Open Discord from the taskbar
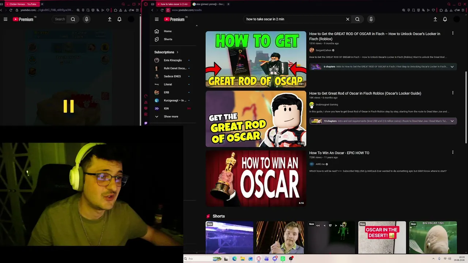Viewport: 468px width, 263px height. pyautogui.click(x=275, y=259)
